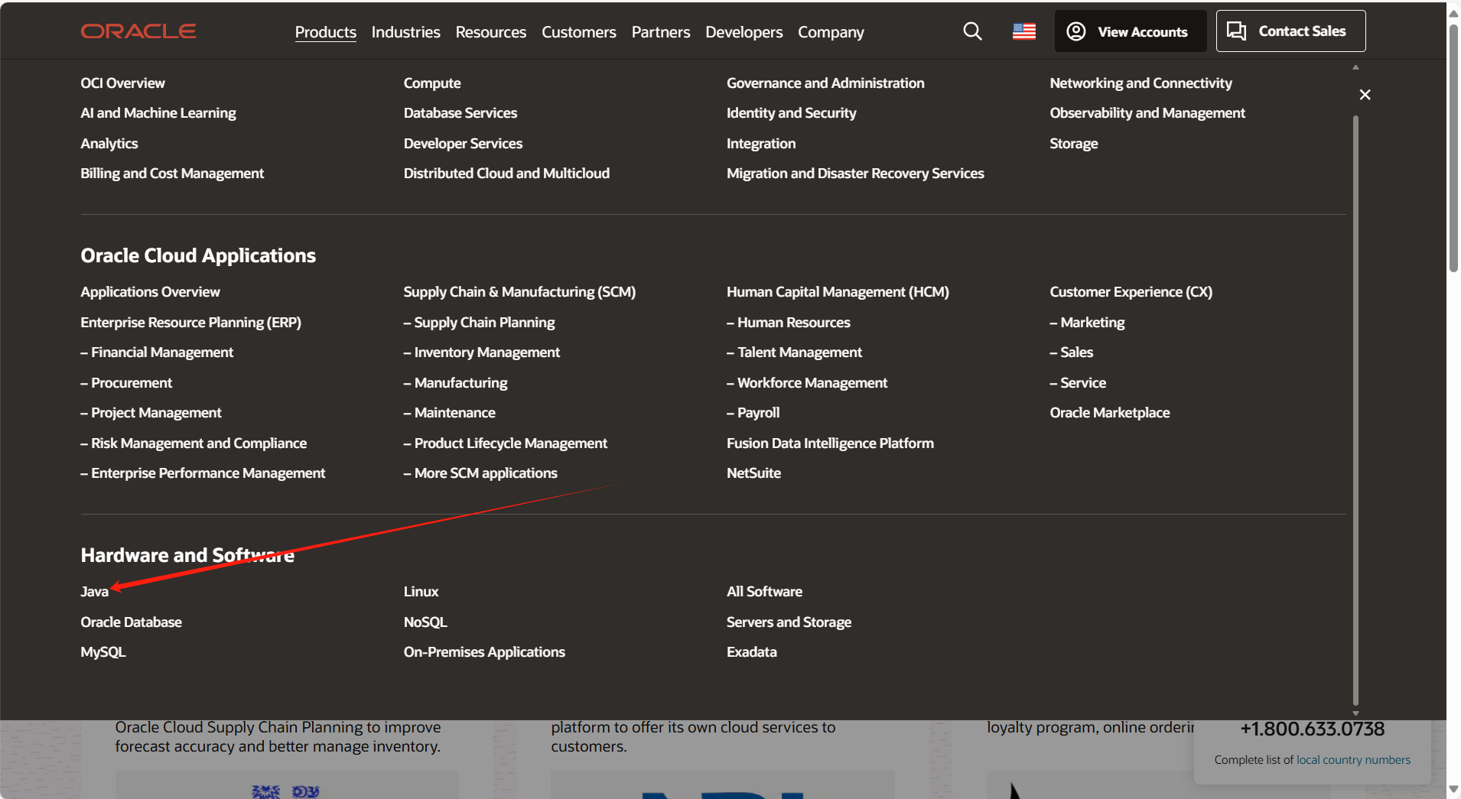Open the Industries menu
Screen dimensions: 1461x799
pos(406,32)
